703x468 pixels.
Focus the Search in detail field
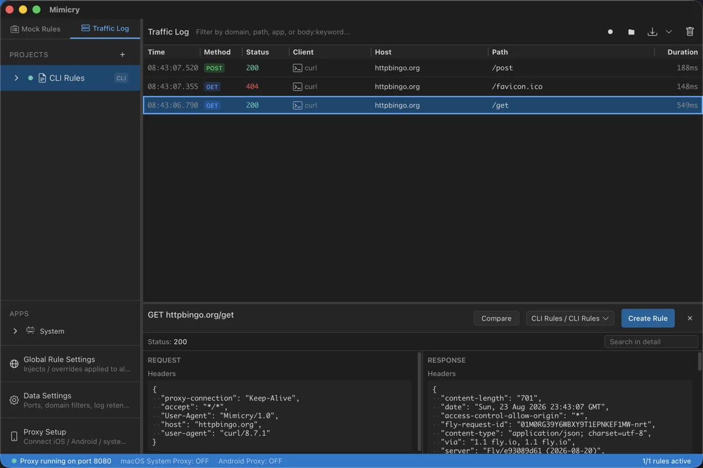coord(651,342)
